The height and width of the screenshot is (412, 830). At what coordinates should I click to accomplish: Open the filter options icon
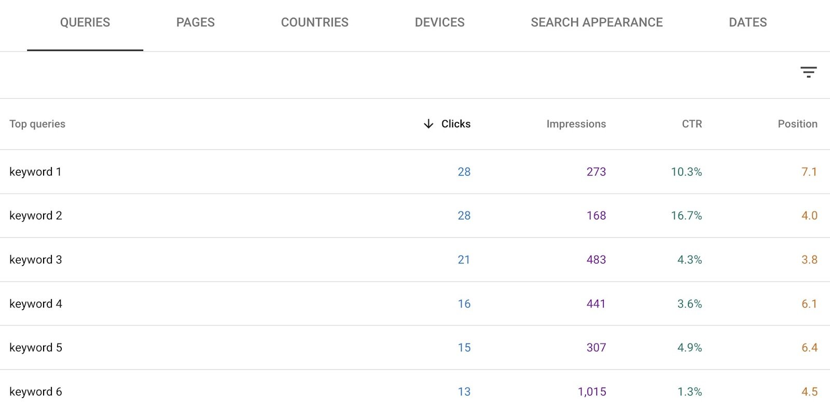(809, 72)
